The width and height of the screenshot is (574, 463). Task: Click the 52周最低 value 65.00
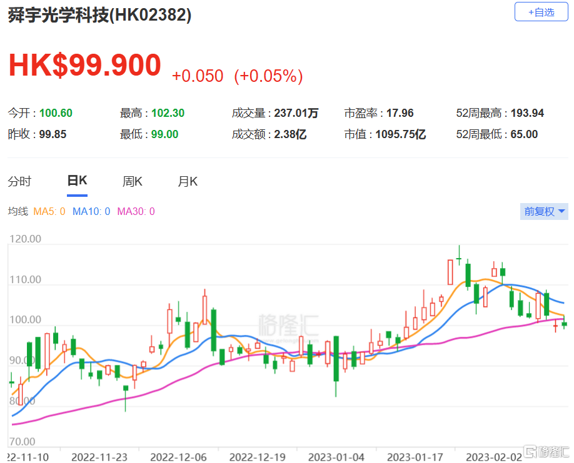pos(524,134)
